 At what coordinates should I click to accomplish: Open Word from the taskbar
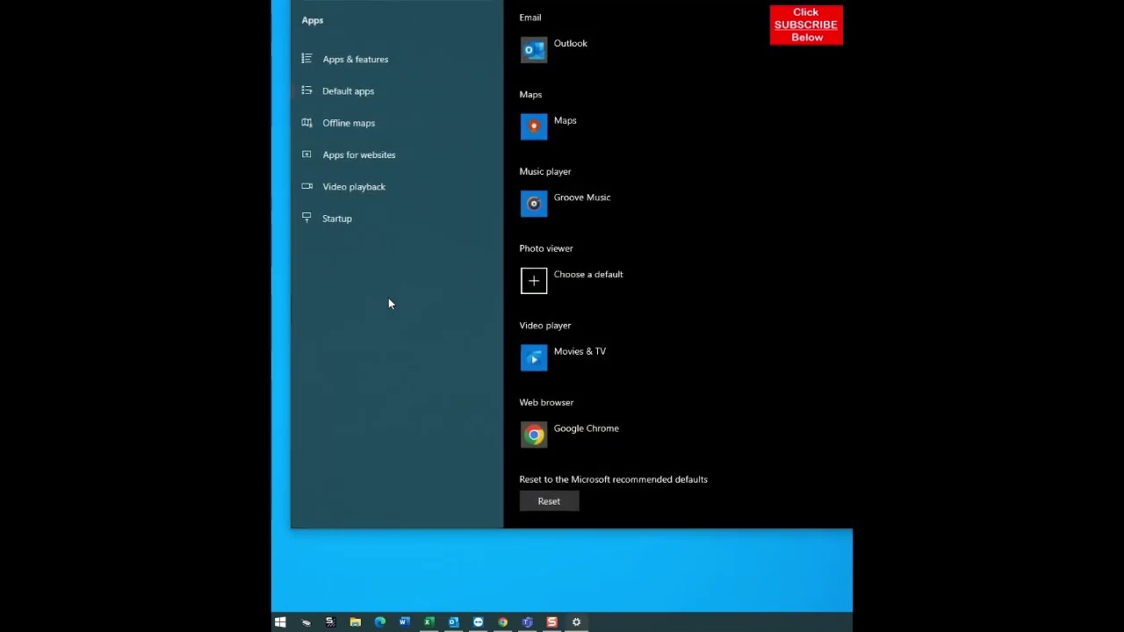point(404,621)
